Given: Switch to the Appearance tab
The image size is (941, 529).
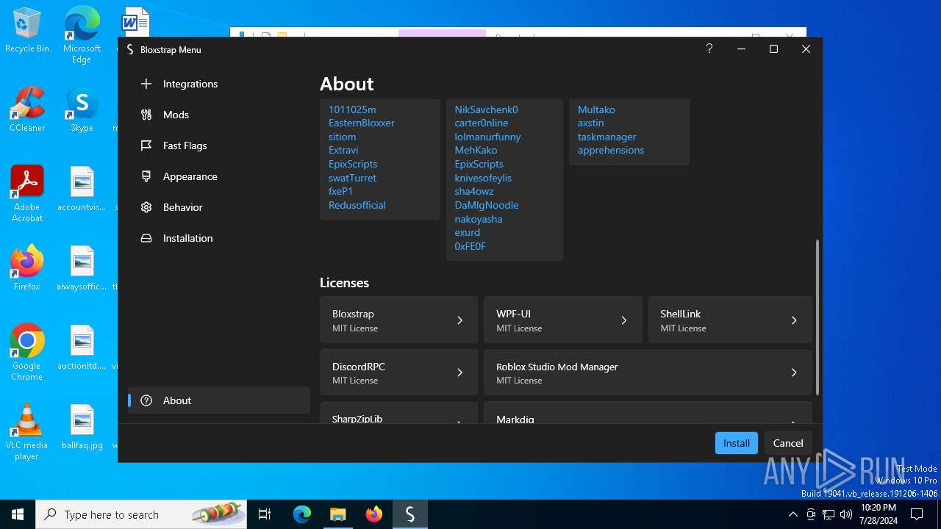Looking at the screenshot, I should point(218,176).
